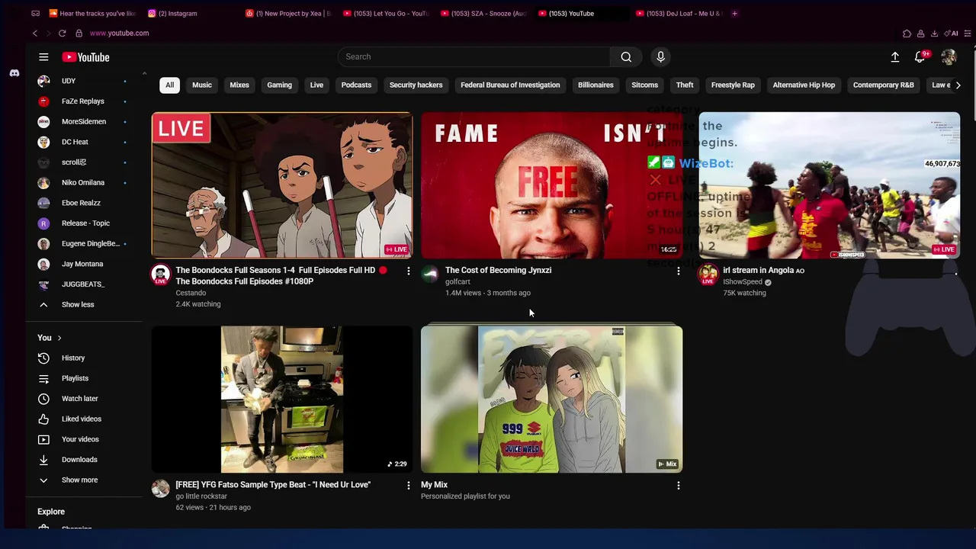The image size is (976, 549).
Task: Open the You section chevron
Action: click(x=59, y=338)
